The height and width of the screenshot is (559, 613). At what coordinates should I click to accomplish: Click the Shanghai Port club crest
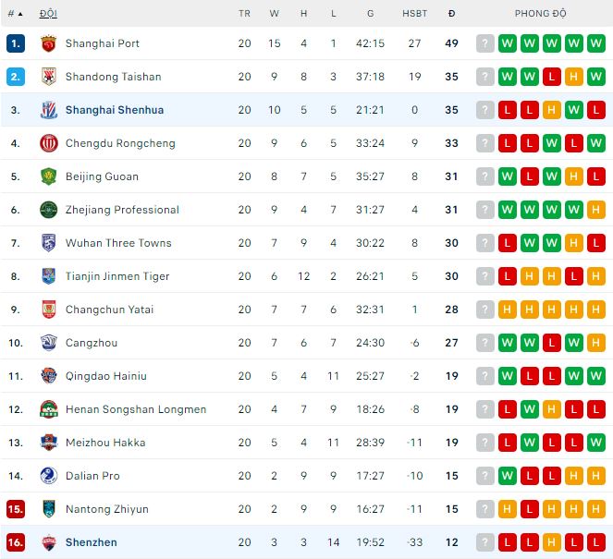point(49,43)
